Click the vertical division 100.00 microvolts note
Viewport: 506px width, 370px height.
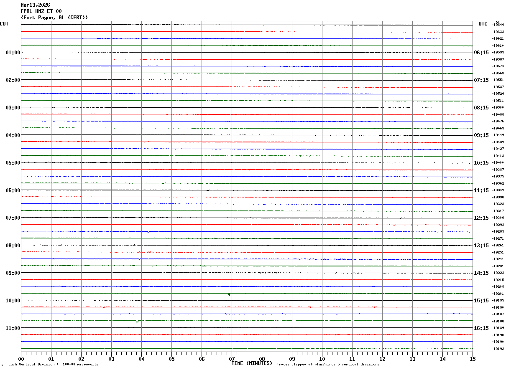(53, 365)
